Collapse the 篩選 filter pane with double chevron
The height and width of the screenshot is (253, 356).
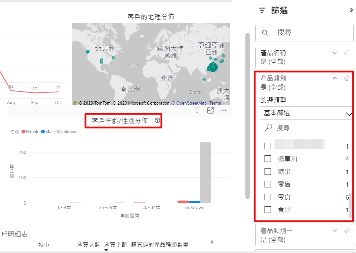[x=351, y=11]
